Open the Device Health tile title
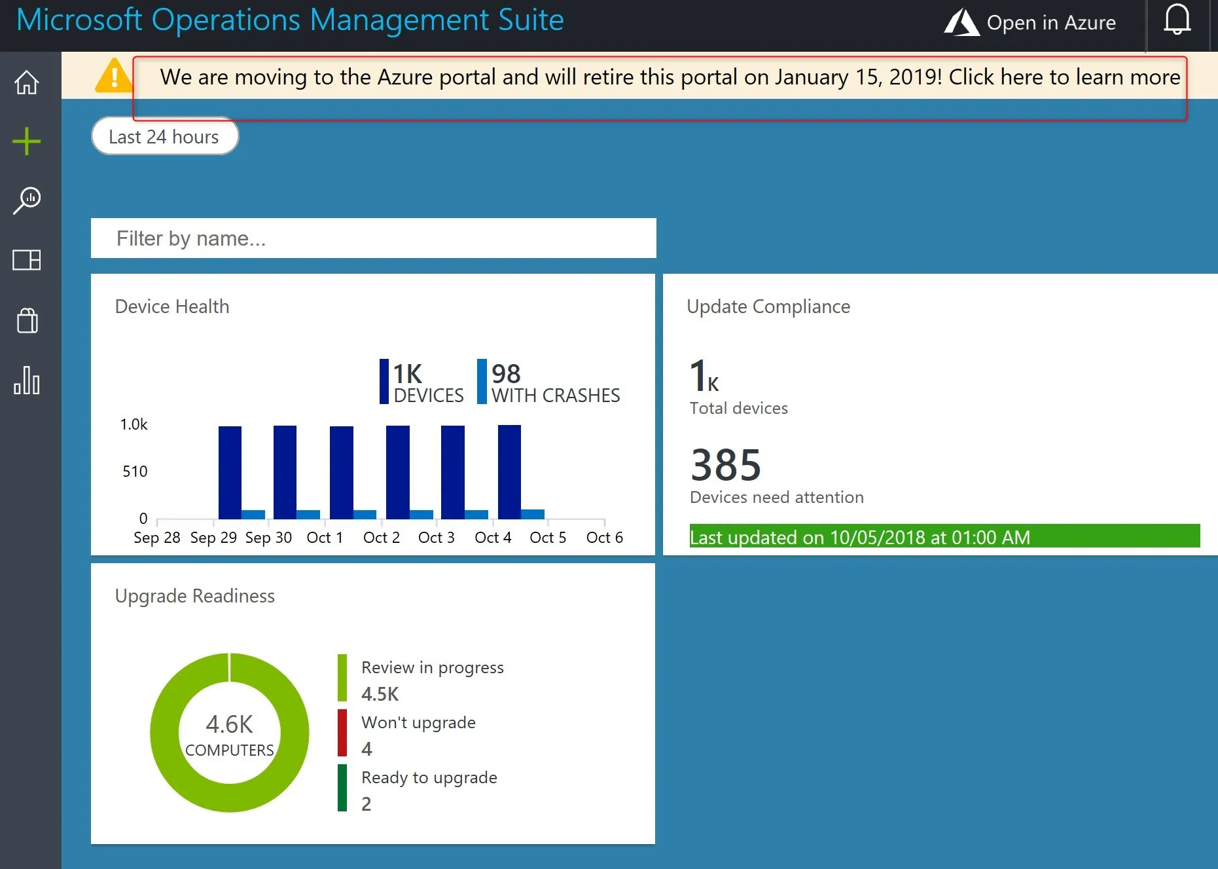The width and height of the screenshot is (1218, 869). point(172,306)
